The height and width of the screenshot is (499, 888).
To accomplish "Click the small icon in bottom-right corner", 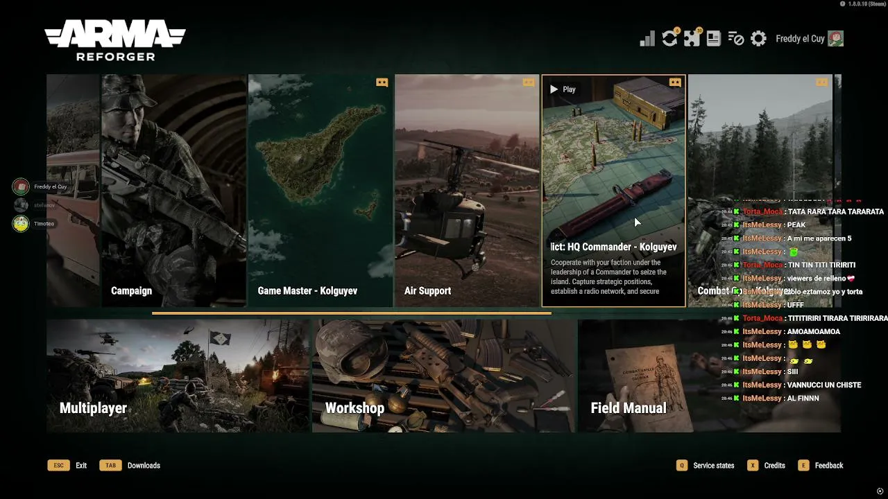I will [x=880, y=491].
